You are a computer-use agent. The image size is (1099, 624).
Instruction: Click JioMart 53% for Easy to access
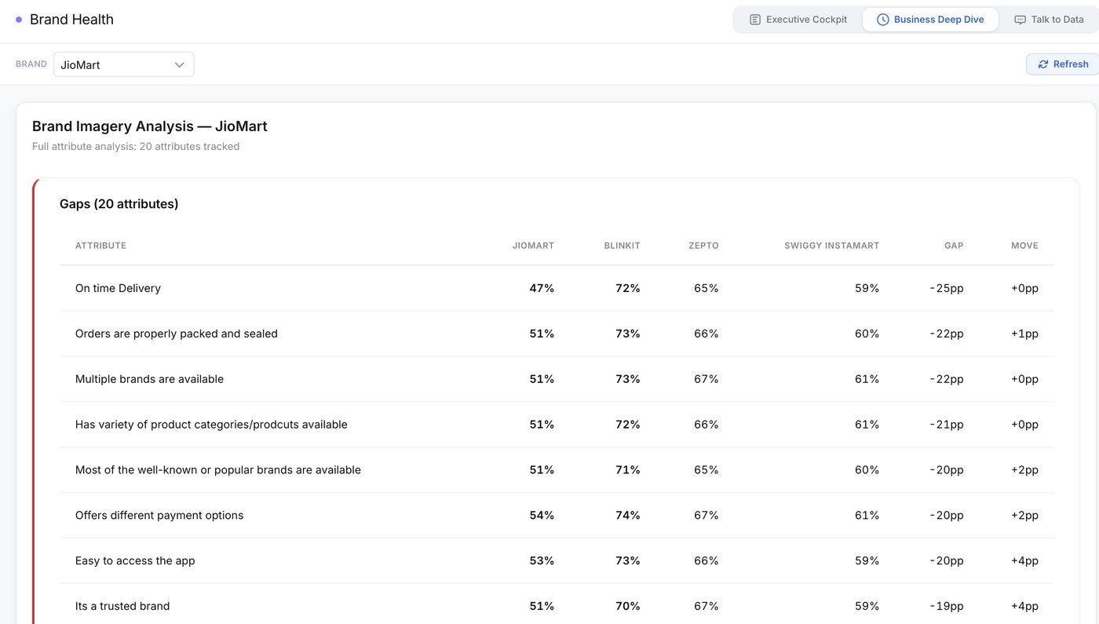(542, 561)
